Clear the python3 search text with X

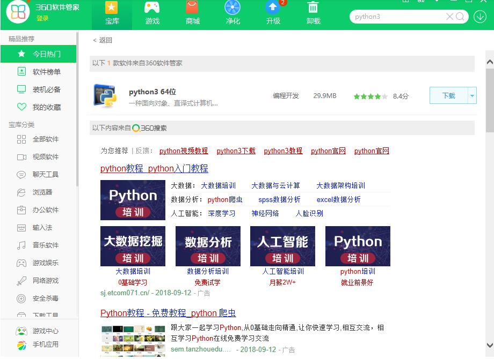pyautogui.click(x=449, y=17)
